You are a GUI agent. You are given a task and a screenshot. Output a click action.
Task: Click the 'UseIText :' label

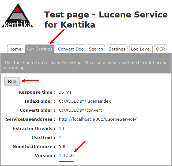click(43, 138)
